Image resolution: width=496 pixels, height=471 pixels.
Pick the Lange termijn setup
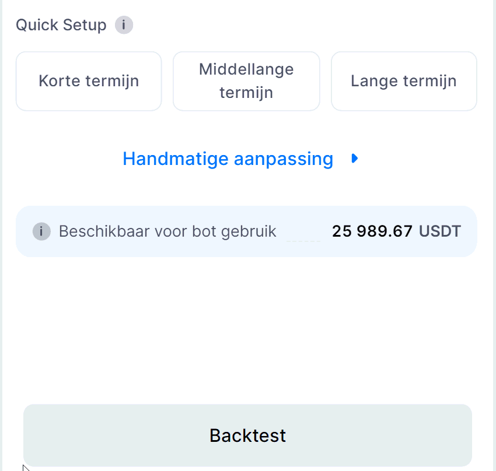[404, 81]
